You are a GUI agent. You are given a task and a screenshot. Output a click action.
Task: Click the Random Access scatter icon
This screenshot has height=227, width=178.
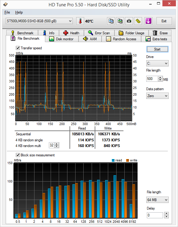pyautogui.click(x=108, y=39)
